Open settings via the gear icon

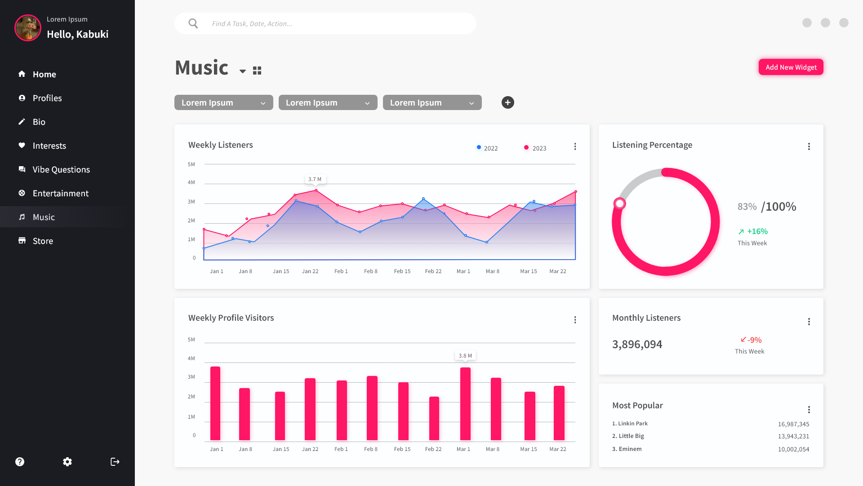67,462
